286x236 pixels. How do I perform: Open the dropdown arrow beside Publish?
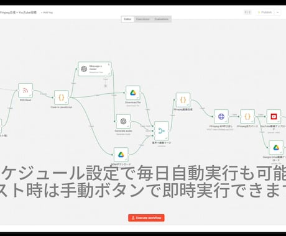[x=277, y=12]
